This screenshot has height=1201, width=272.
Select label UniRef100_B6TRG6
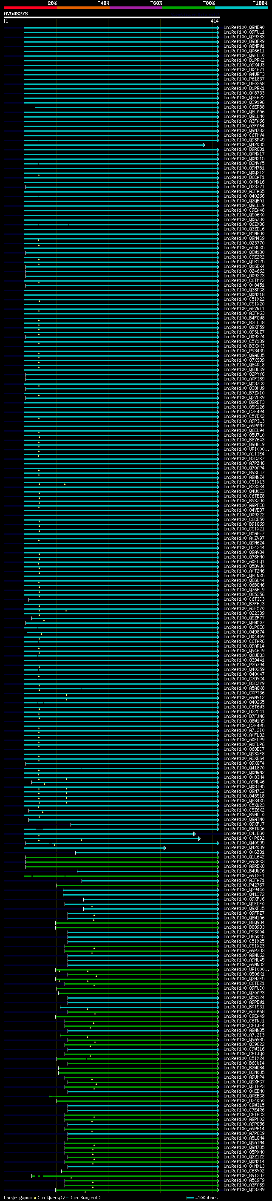[244, 829]
